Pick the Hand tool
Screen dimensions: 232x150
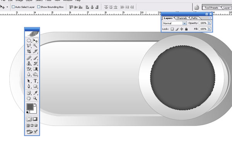[x=29, y=98]
